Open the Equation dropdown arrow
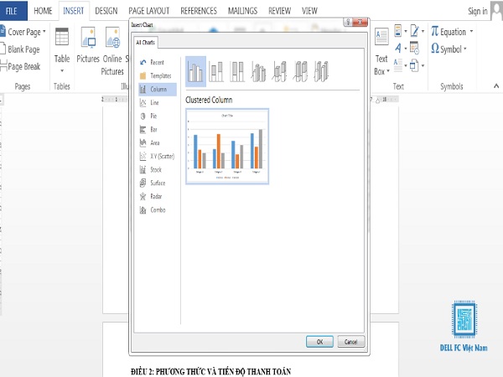 coord(471,32)
